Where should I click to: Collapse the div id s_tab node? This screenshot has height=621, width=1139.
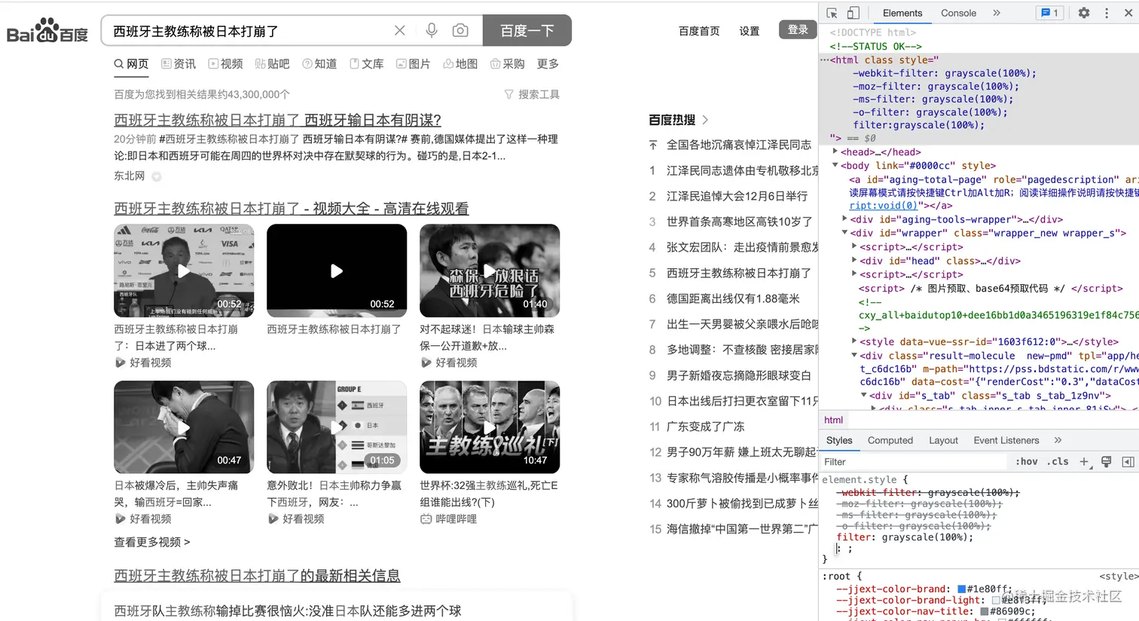pyautogui.click(x=864, y=395)
